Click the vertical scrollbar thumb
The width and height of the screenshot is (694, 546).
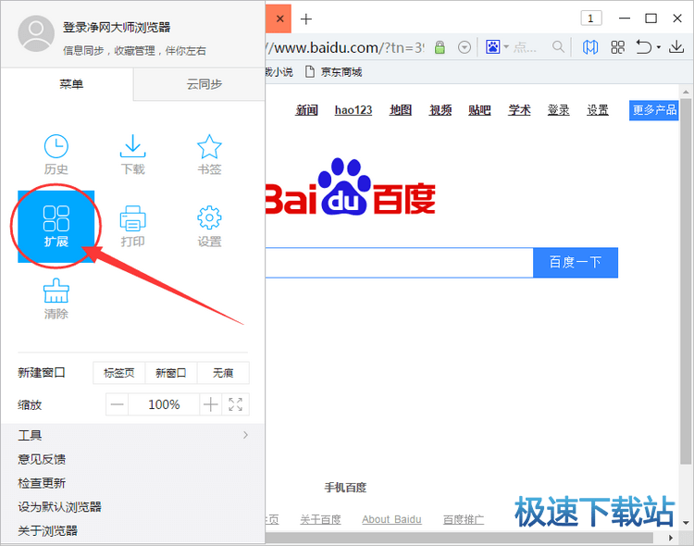coord(686,281)
